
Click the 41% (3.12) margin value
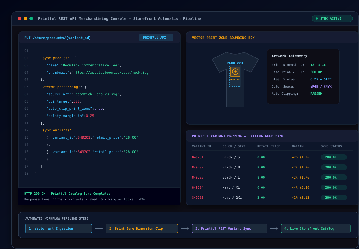tap(301, 198)
